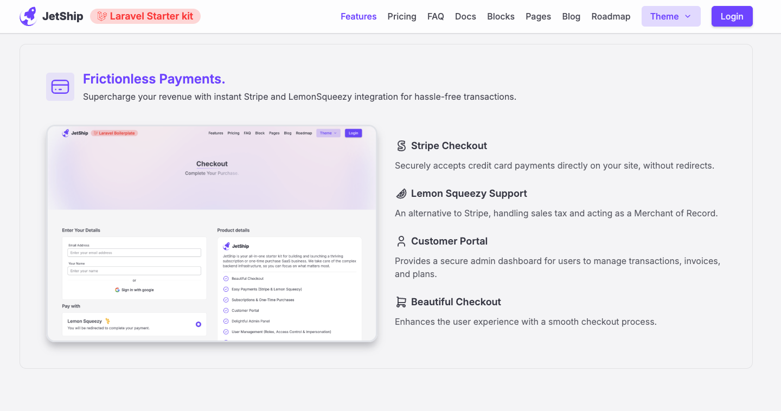The image size is (781, 411).
Task: Go to Features in navigation
Action: tap(359, 16)
